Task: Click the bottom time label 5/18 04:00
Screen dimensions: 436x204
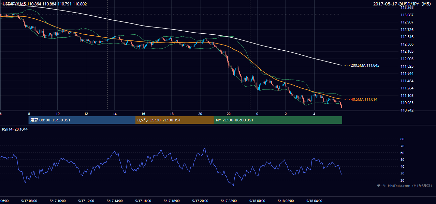Action: tap(314, 201)
